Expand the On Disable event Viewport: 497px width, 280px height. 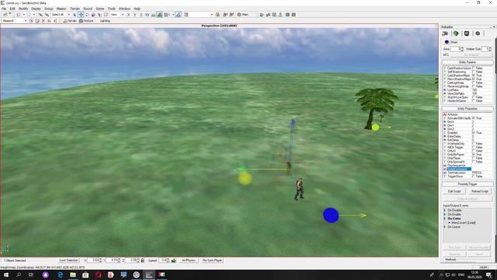tap(445, 210)
